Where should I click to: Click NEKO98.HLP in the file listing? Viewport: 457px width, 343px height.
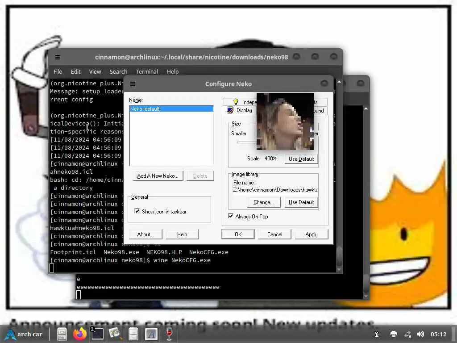pyautogui.click(x=164, y=252)
